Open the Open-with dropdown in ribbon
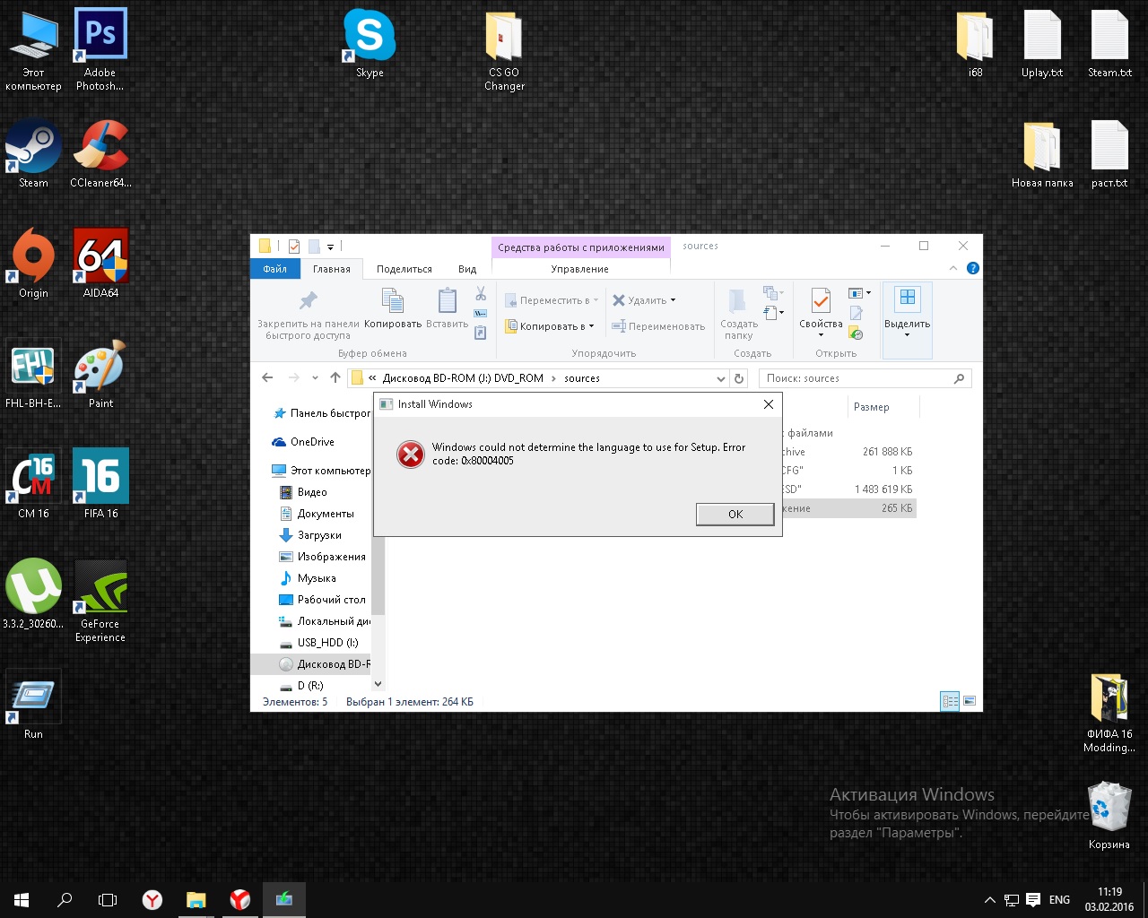The width and height of the screenshot is (1148, 918). point(860,293)
